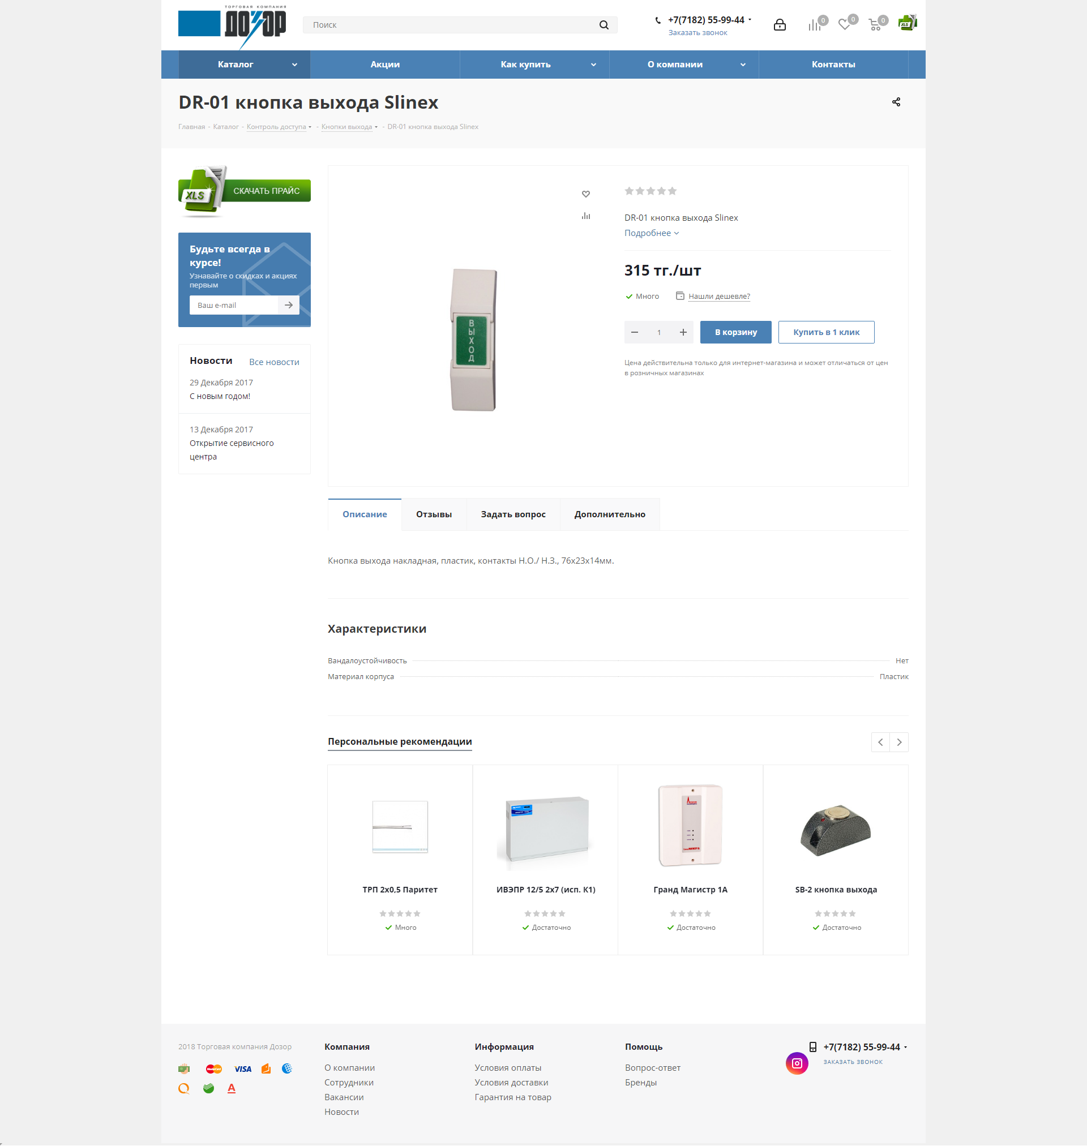Click the Главная breadcrumb link
Screen dimensions: 1087x1146
192,127
